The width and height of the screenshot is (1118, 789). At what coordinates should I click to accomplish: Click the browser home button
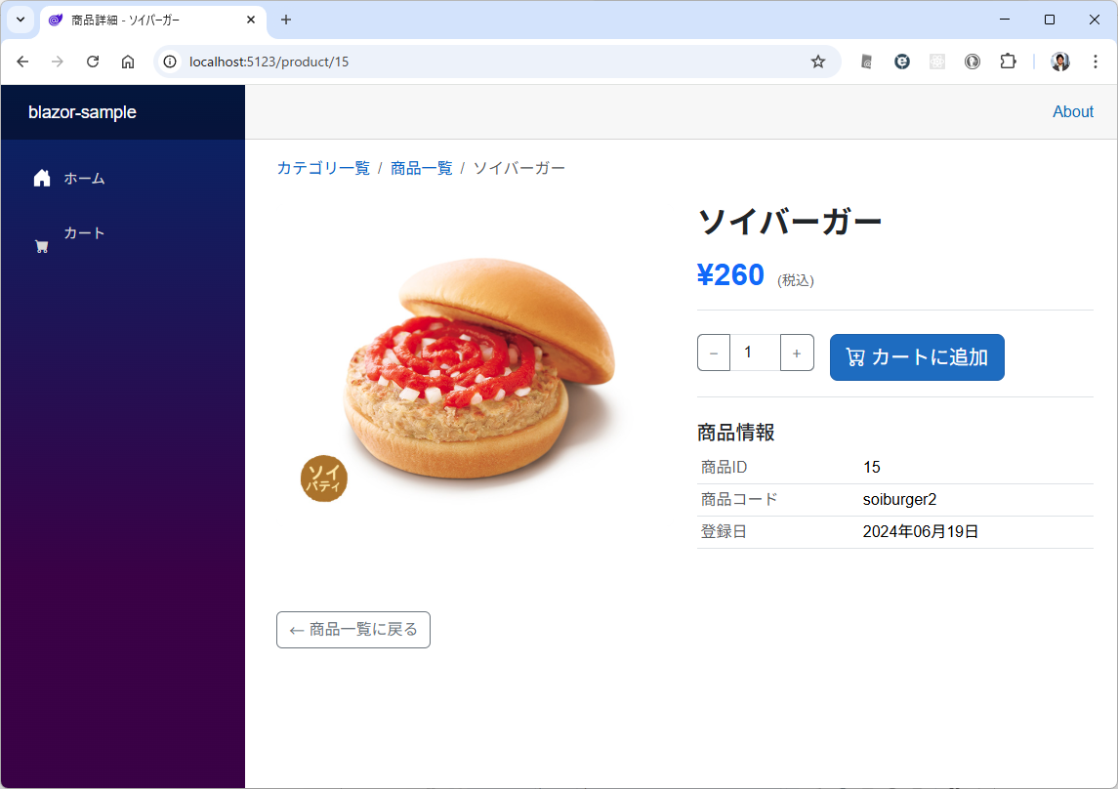point(128,62)
